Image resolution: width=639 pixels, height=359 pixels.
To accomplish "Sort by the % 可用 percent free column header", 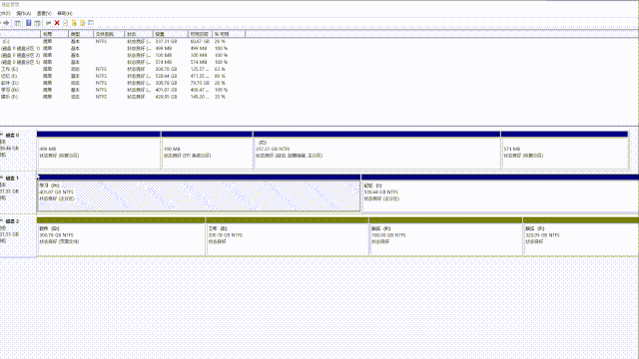I will pos(229,34).
